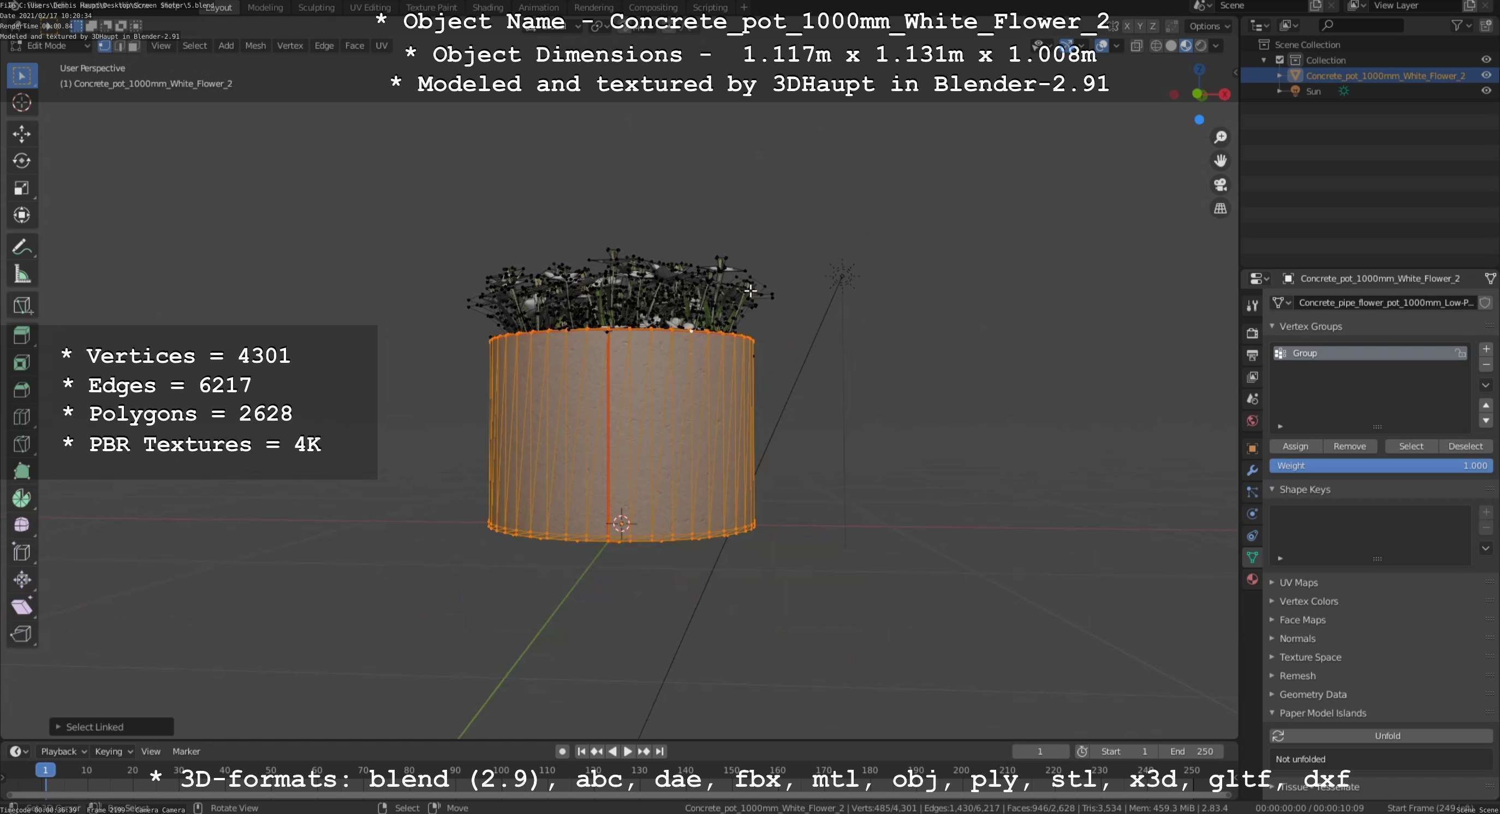Click the Assign button
This screenshot has width=1500, height=814.
click(1296, 446)
